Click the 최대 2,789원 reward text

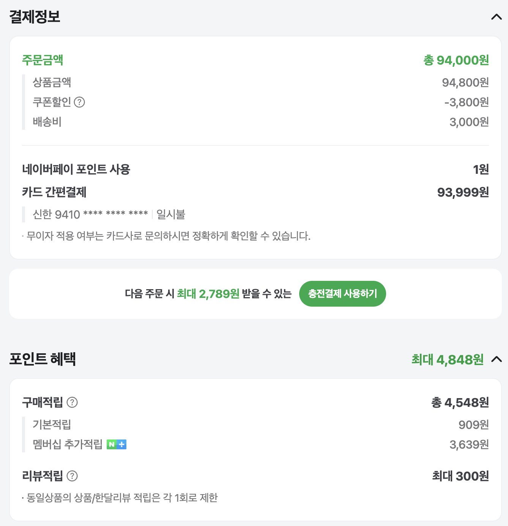point(208,294)
